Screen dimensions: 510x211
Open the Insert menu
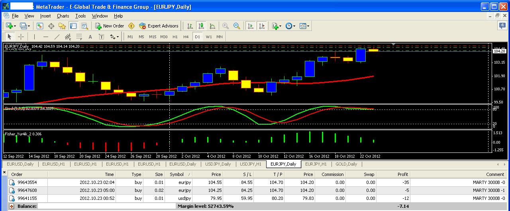pos(45,16)
